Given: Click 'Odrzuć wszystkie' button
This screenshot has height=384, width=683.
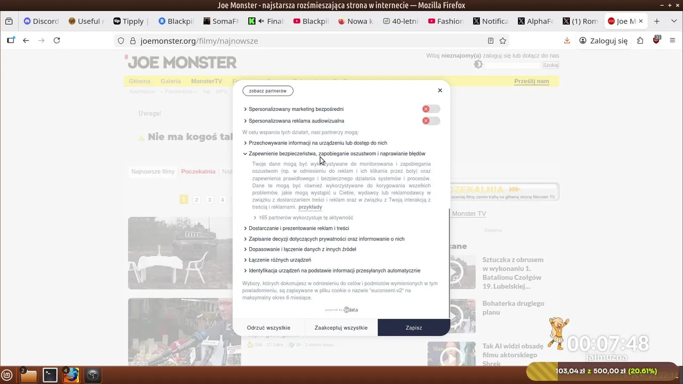Looking at the screenshot, I should point(268,327).
